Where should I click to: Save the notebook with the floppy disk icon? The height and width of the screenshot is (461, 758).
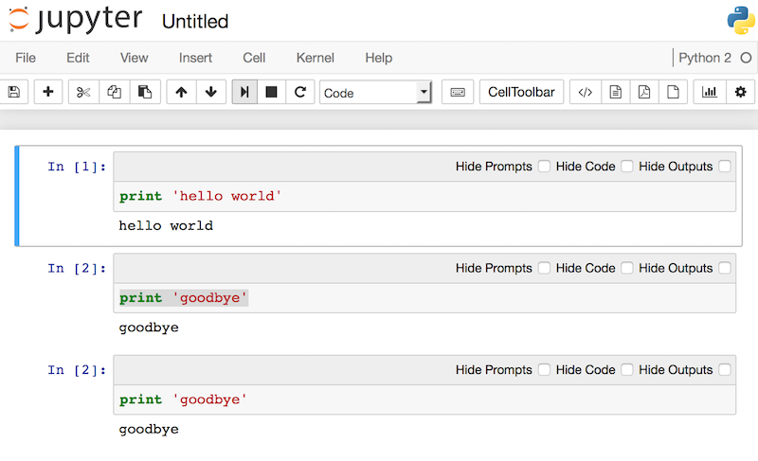(x=14, y=92)
